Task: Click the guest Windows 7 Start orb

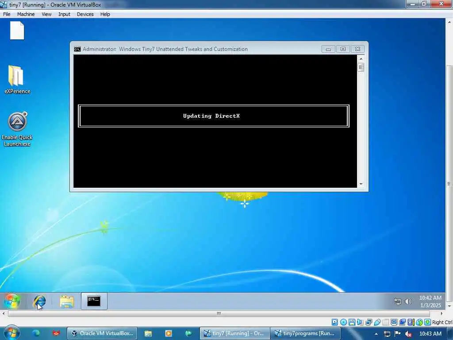Action: pyautogui.click(x=12, y=301)
